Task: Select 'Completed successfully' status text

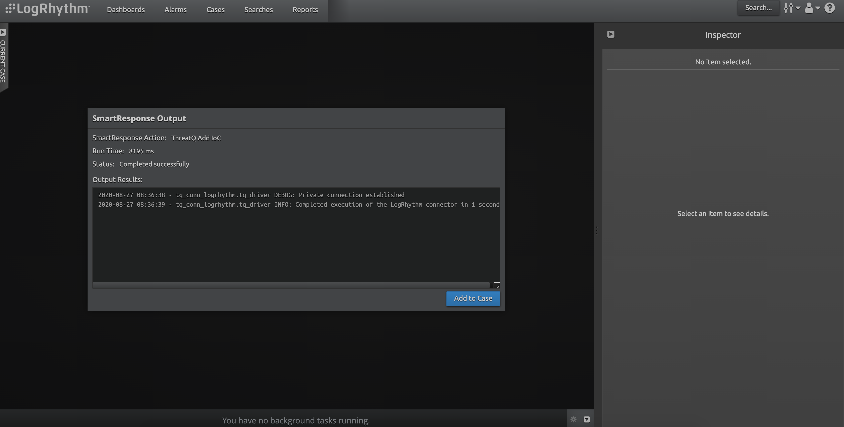Action: tap(154, 164)
